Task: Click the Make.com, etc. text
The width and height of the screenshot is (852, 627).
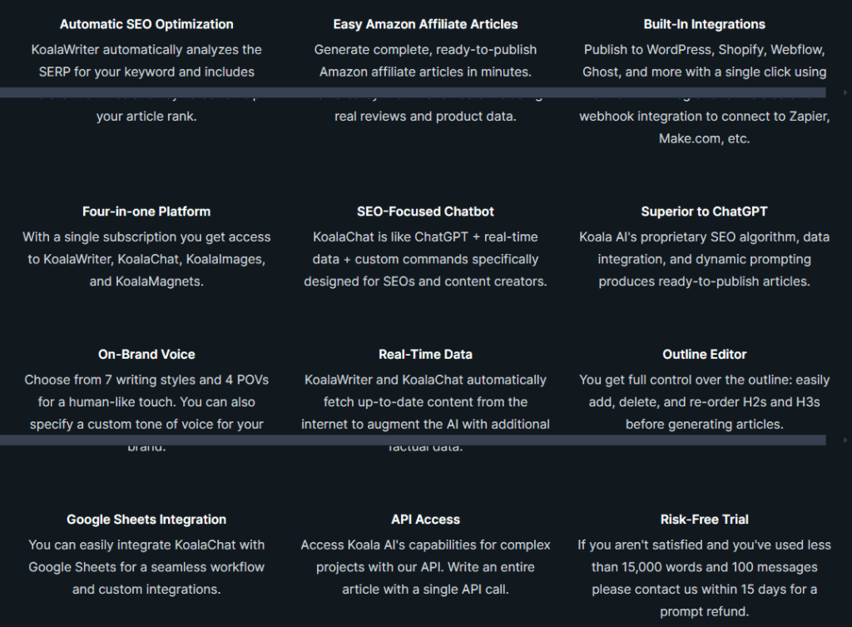Action: 704,139
